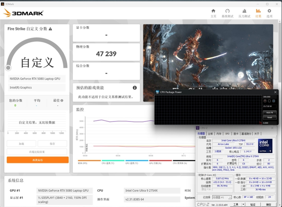
Task: Select the red color swatch in CPU Package Power
Action: (x=265, y=101)
